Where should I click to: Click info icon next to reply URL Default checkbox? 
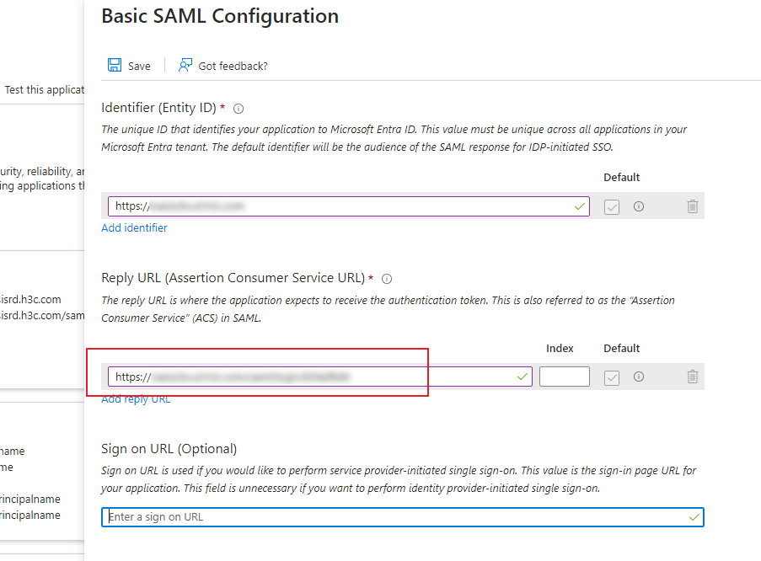[x=639, y=377]
